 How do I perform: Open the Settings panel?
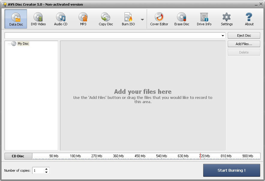227,19
